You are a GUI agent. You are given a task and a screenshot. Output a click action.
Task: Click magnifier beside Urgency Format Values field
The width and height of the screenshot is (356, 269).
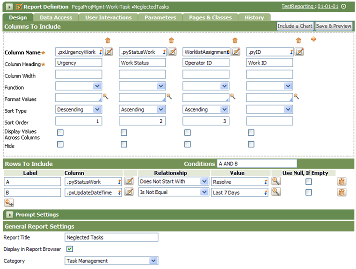point(106,96)
